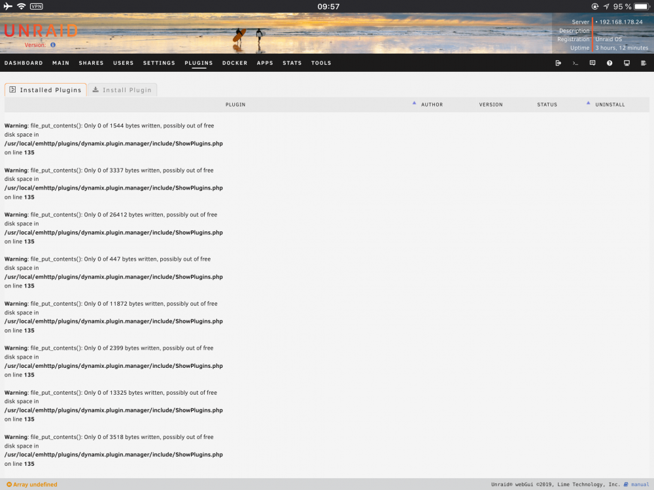Open the STATS page

click(292, 63)
